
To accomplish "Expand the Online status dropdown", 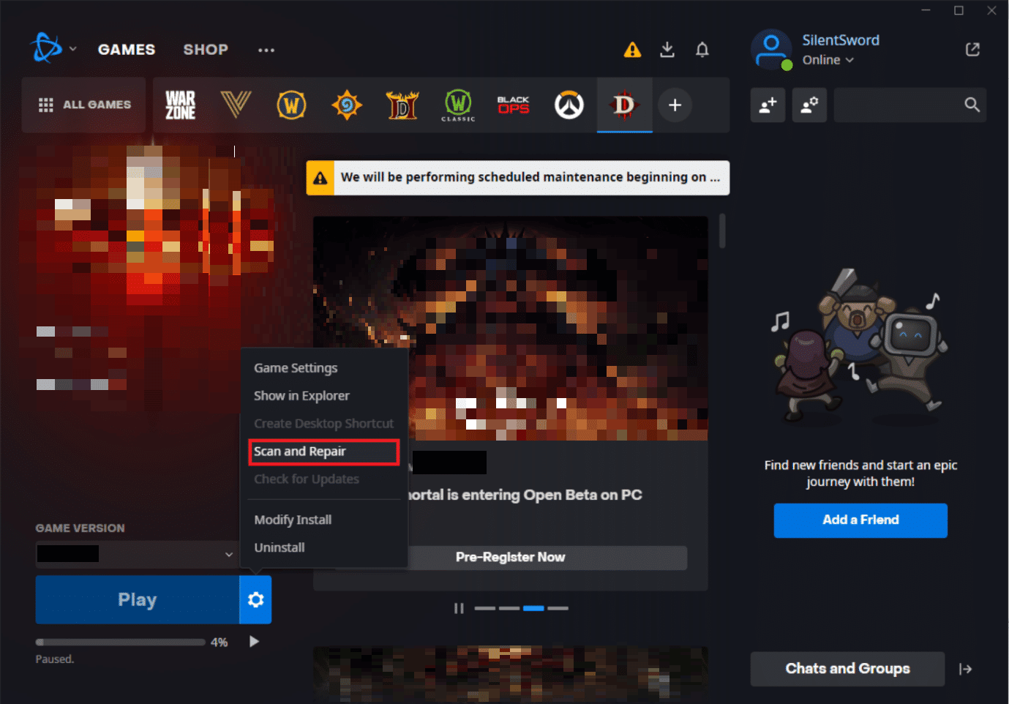I will click(828, 60).
